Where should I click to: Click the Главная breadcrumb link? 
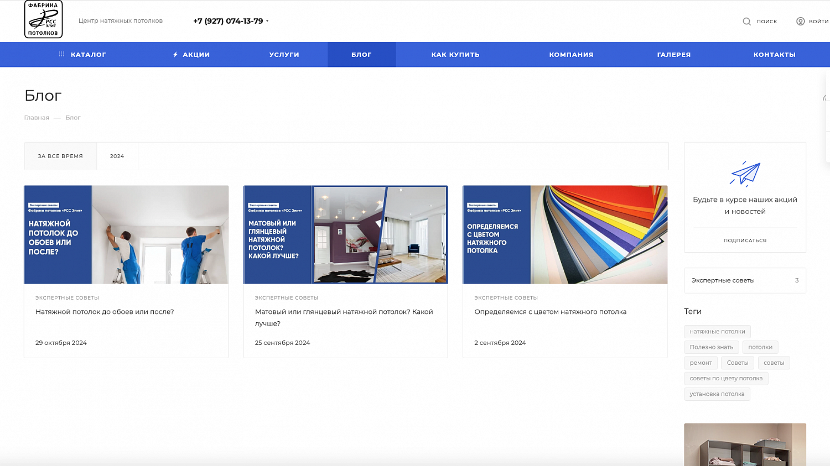(x=37, y=118)
